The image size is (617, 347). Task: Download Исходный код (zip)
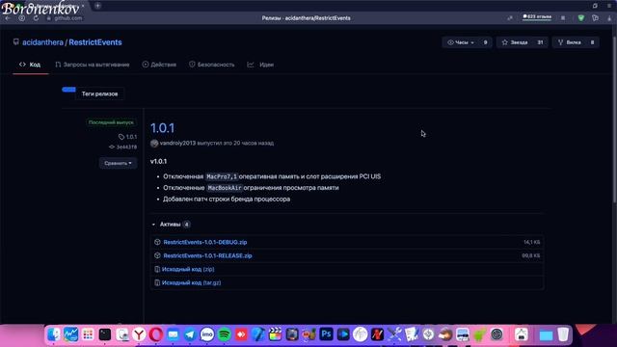coord(188,270)
